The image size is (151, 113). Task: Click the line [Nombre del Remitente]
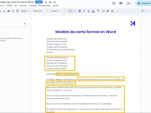pos(56,39)
